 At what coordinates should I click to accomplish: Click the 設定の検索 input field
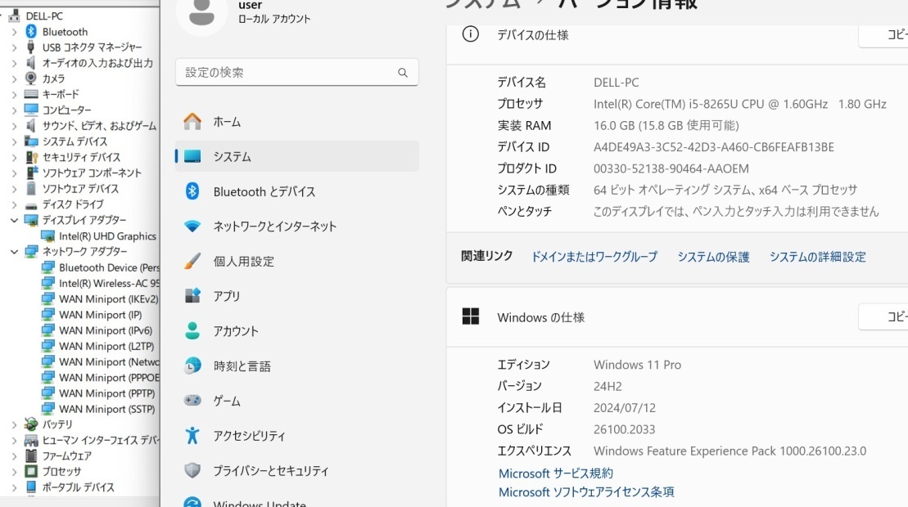click(296, 72)
